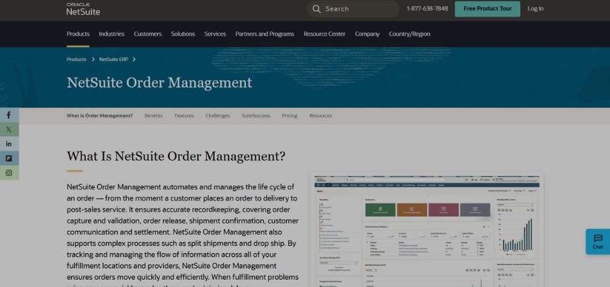Open the Solutions menu
Viewport: 610px width, 287px height.
pyautogui.click(x=183, y=34)
